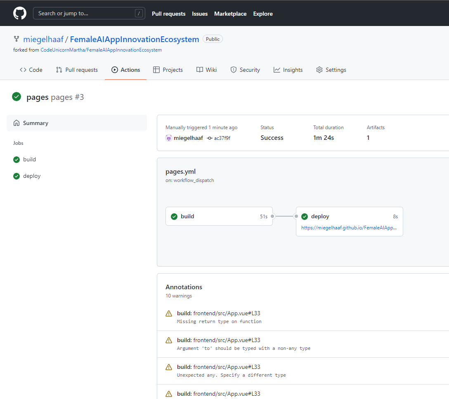Switch to the Actions tab
This screenshot has width=449, height=399.
[126, 70]
